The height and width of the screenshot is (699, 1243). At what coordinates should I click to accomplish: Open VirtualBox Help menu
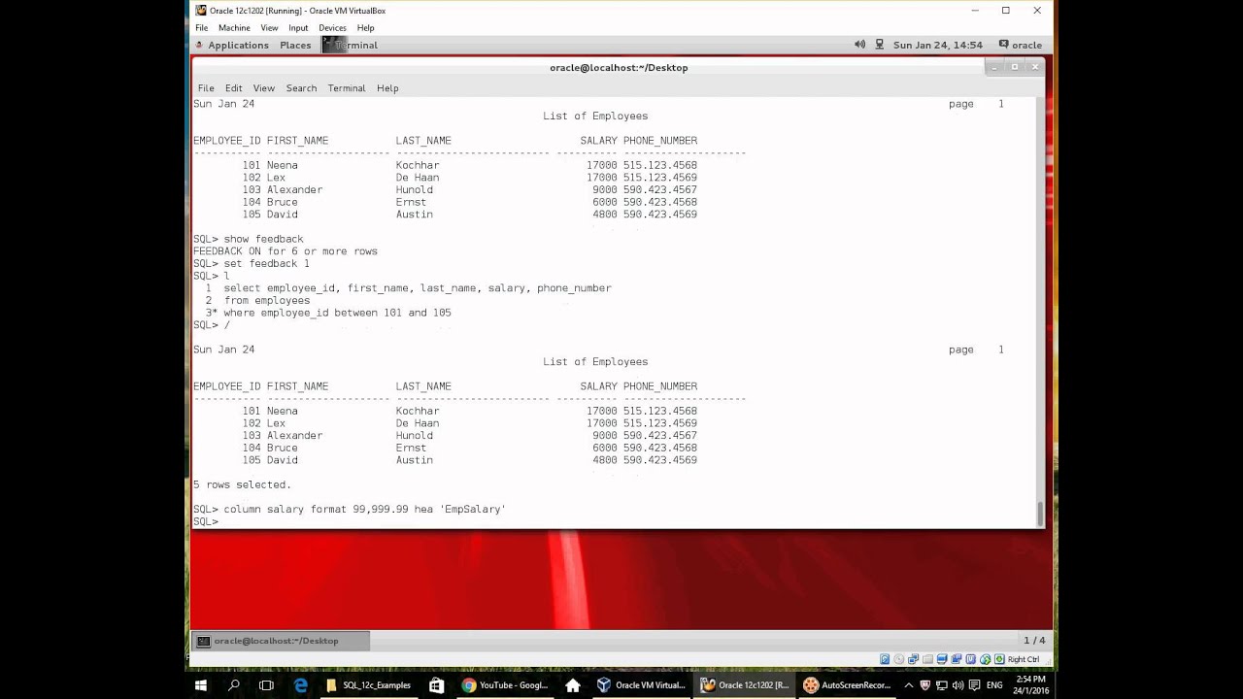point(365,28)
